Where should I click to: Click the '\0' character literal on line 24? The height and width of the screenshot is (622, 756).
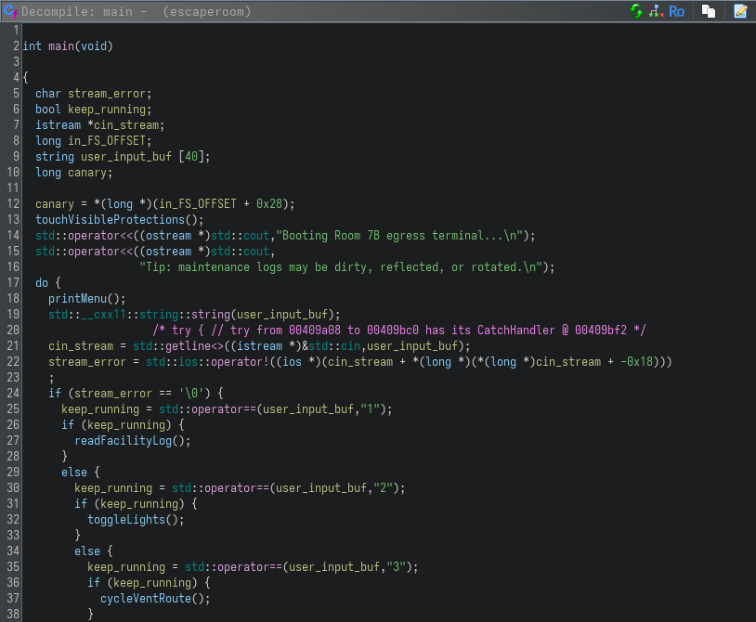point(191,394)
